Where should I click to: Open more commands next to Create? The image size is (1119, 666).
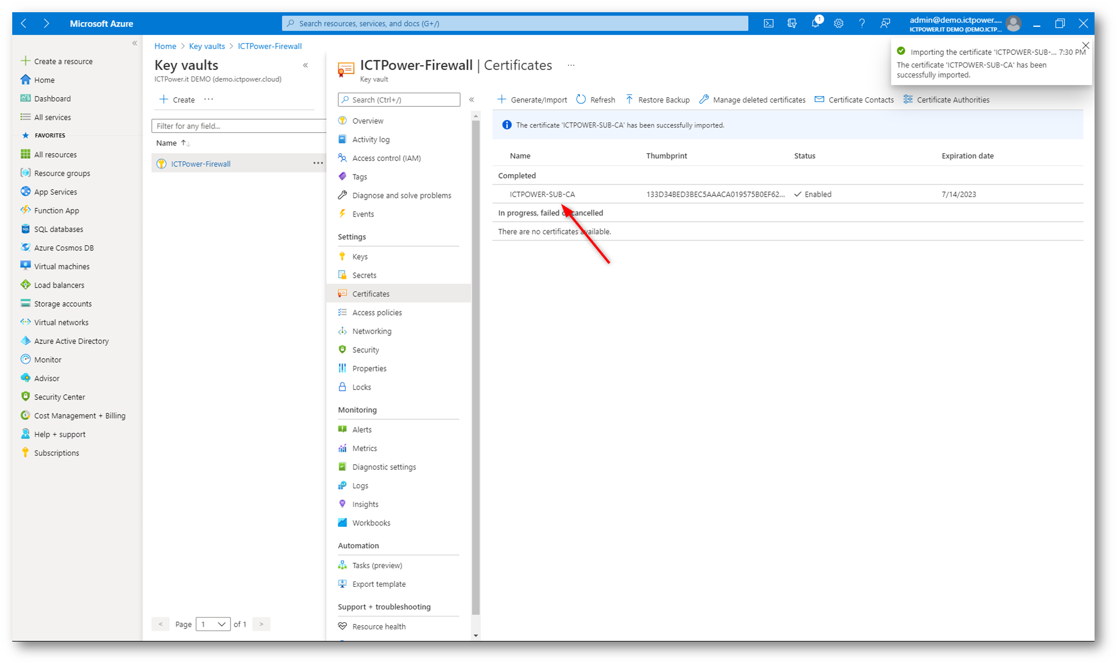pyautogui.click(x=208, y=99)
